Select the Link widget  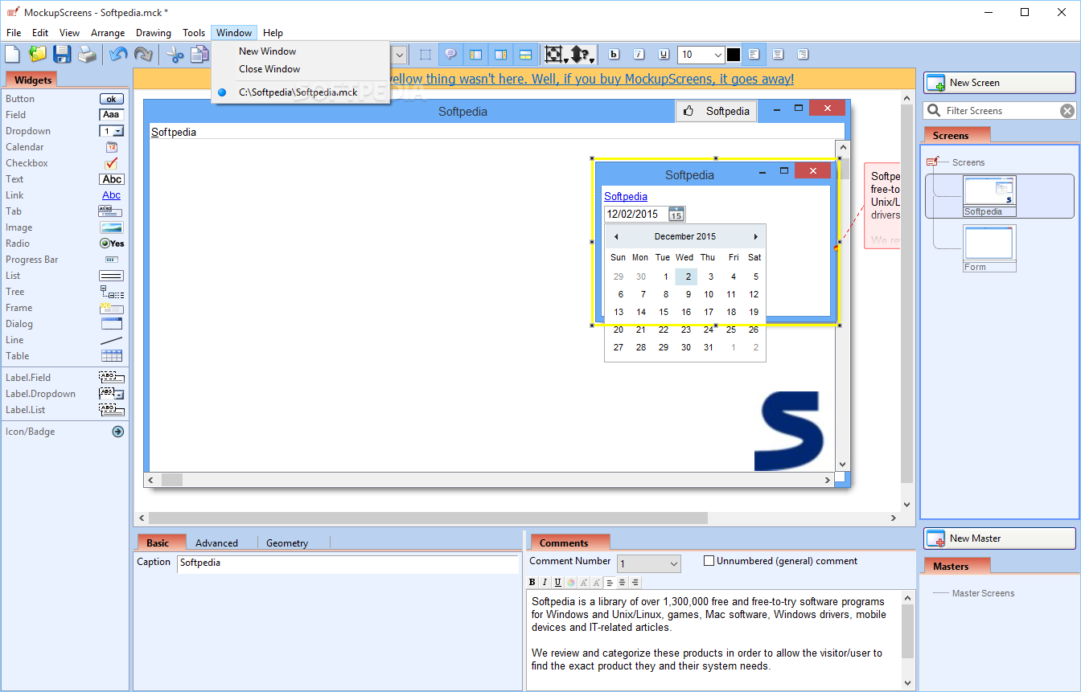pyautogui.click(x=64, y=195)
